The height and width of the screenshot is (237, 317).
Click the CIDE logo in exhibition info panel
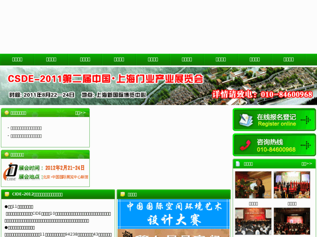pos(10,172)
